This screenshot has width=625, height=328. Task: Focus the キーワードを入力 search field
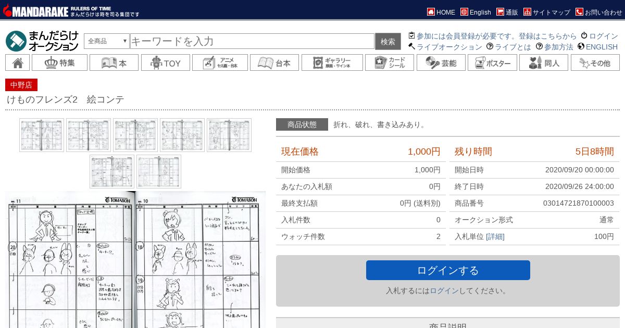tap(252, 41)
